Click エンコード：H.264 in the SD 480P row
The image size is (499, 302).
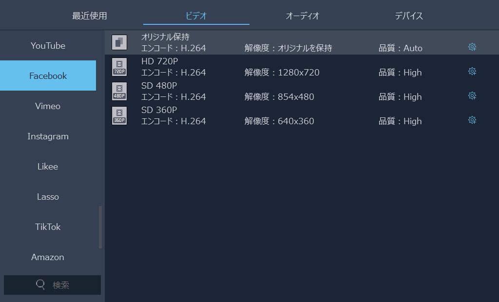point(173,97)
